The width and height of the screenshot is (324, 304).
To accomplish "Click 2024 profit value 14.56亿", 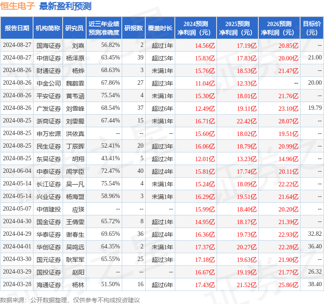I will point(205,46).
